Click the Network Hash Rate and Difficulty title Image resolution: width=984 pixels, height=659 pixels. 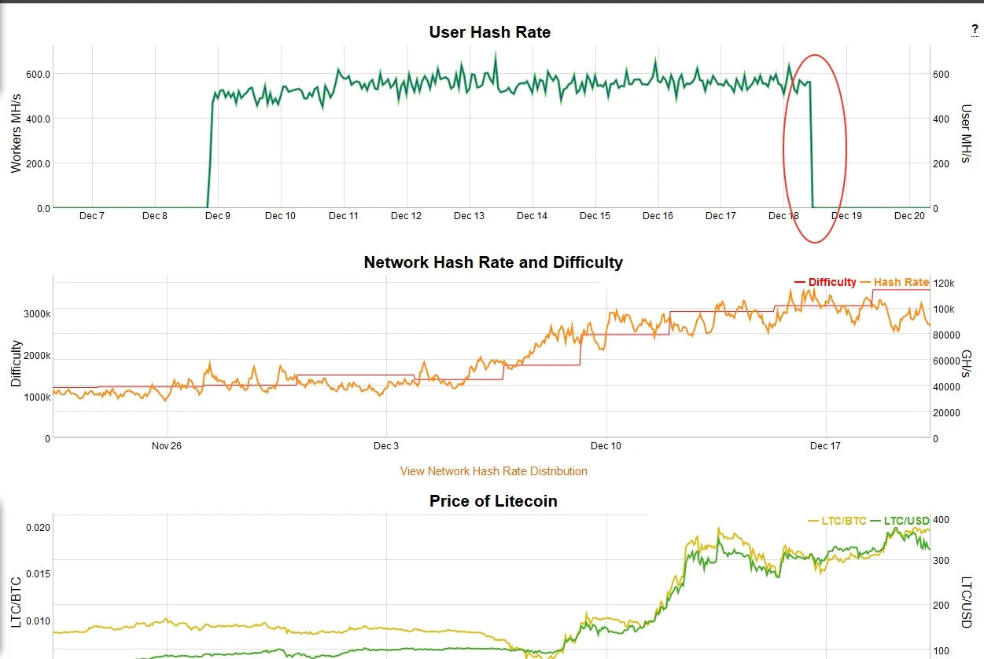[x=493, y=262]
